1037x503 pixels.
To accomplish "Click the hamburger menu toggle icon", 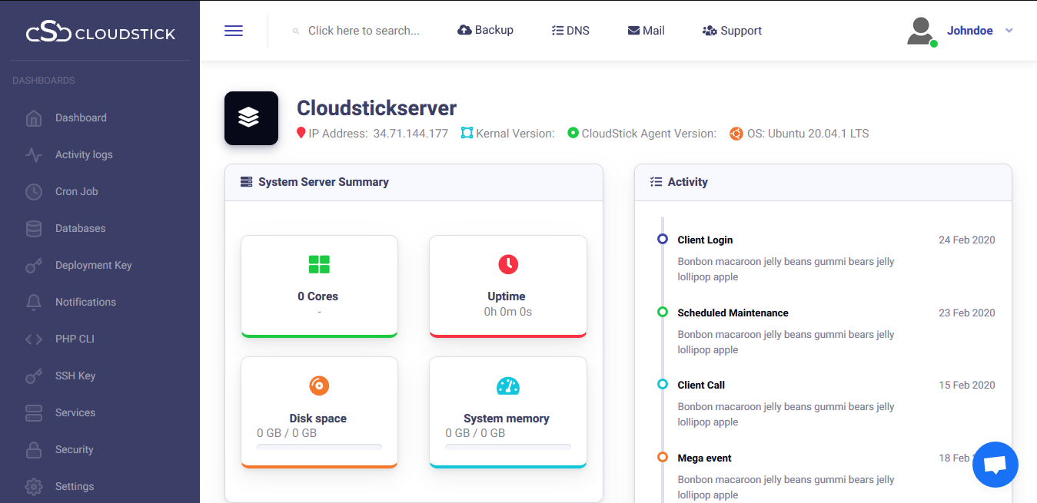I will pyautogui.click(x=234, y=31).
